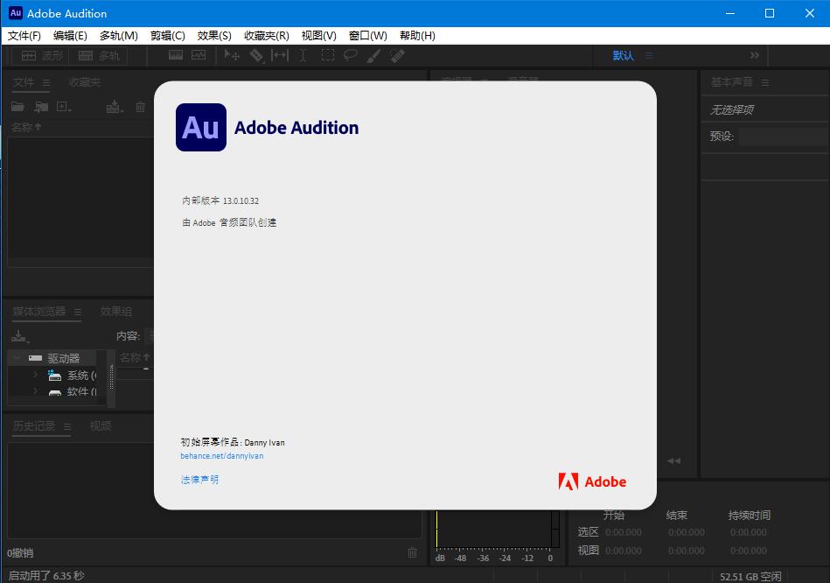This screenshot has height=583, width=830.
Task: Open the 法律声明 legal notice link
Action: pos(199,480)
